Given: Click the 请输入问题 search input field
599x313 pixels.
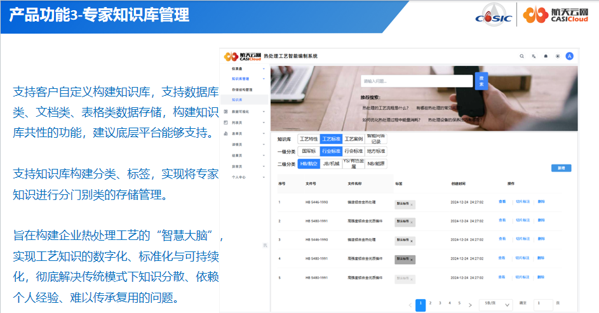Looking at the screenshot, I should click(417, 81).
